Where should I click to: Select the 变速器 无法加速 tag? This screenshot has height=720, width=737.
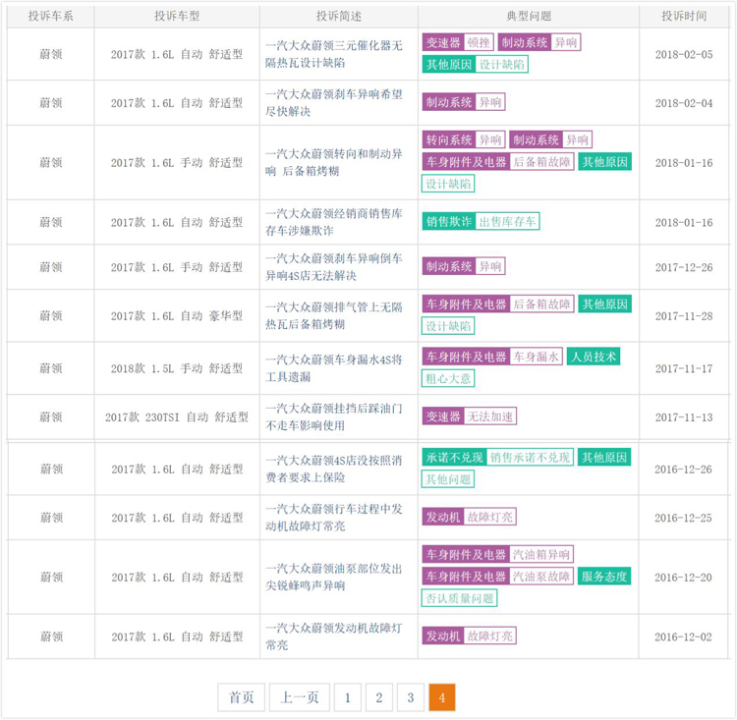(x=469, y=415)
